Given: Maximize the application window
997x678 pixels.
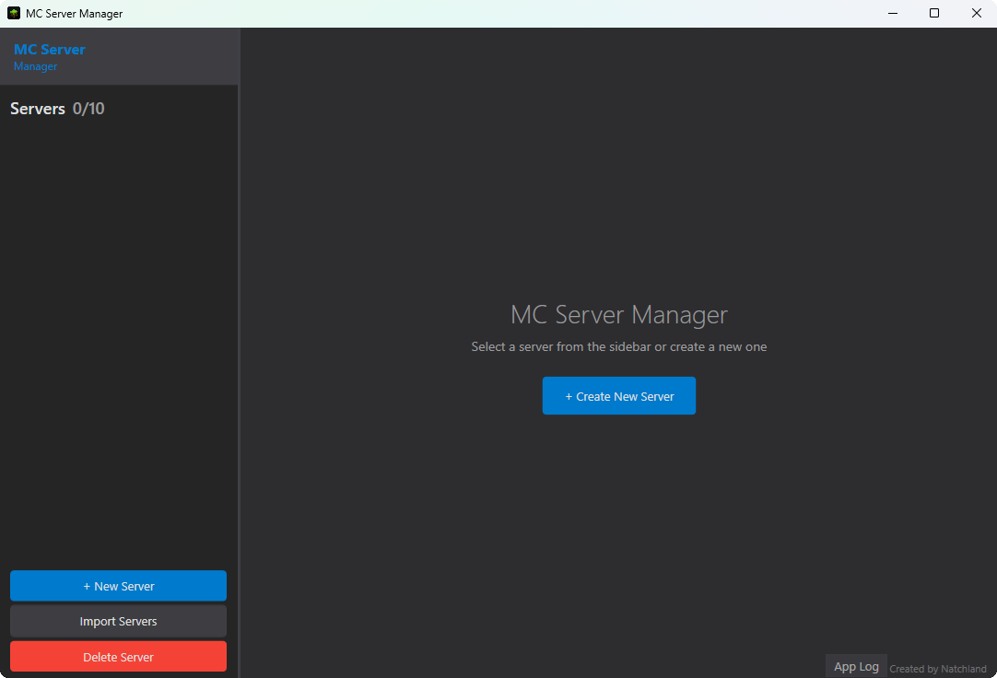Looking at the screenshot, I should pyautogui.click(x=934, y=14).
